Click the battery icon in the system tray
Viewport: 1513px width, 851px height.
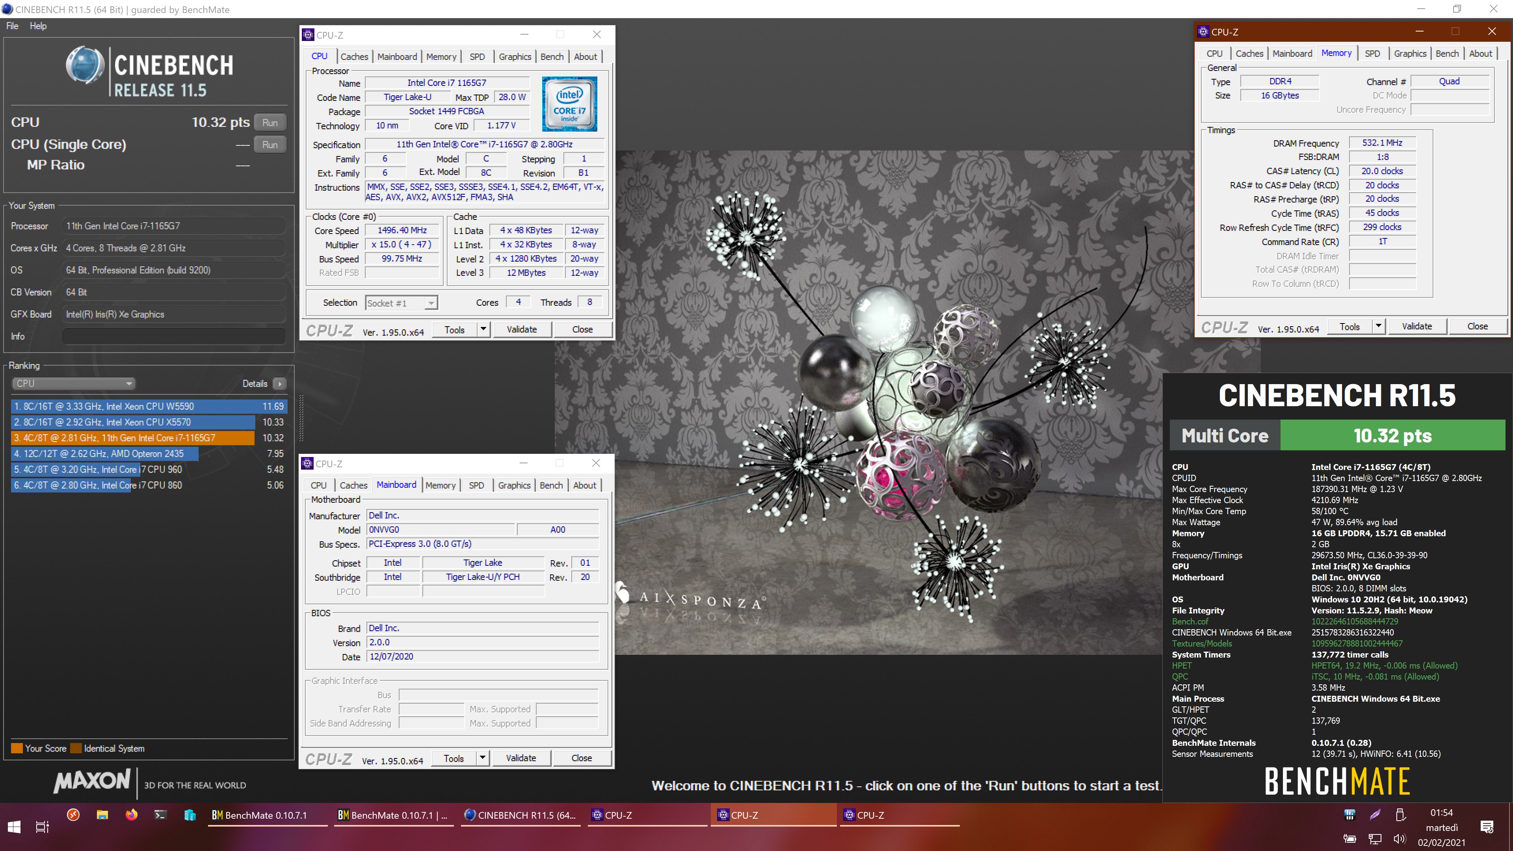click(x=1350, y=839)
